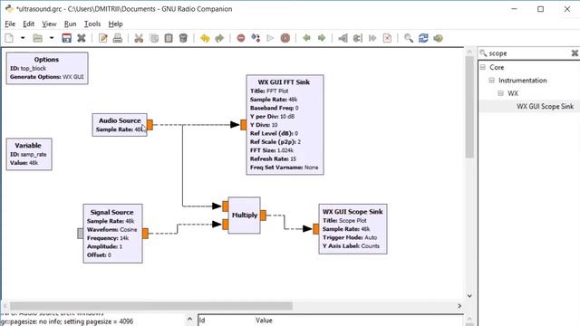The image size is (580, 326).
Task: Select the Variable samp_rate block
Action: coord(29,154)
